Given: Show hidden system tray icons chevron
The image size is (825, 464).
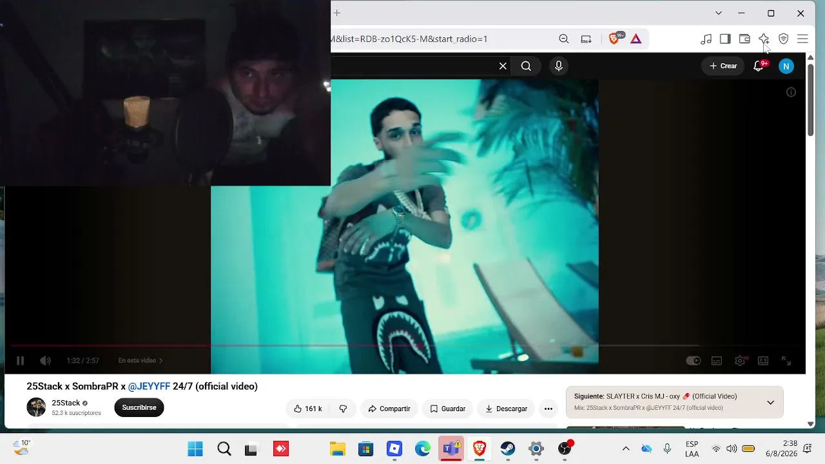Looking at the screenshot, I should point(625,449).
